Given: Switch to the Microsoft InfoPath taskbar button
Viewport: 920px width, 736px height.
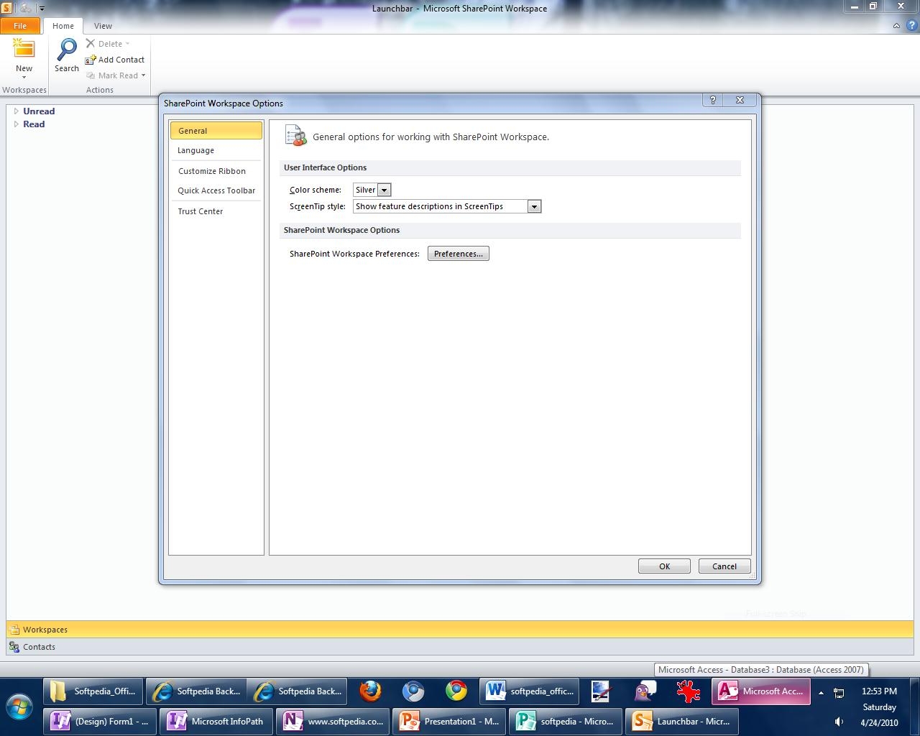Looking at the screenshot, I should click(x=216, y=722).
